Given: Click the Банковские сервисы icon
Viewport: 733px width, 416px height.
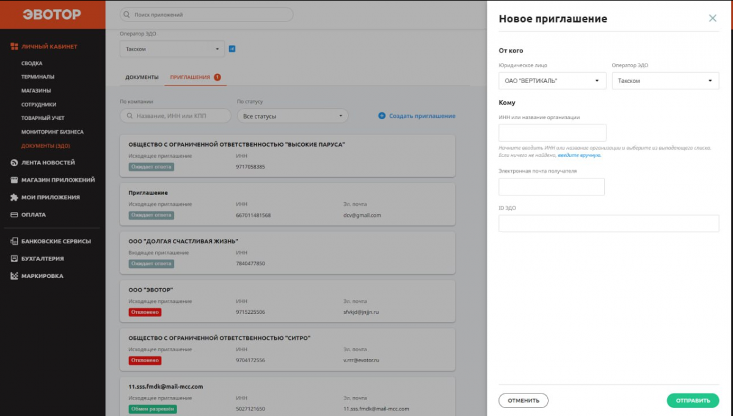Looking at the screenshot, I should pos(15,241).
